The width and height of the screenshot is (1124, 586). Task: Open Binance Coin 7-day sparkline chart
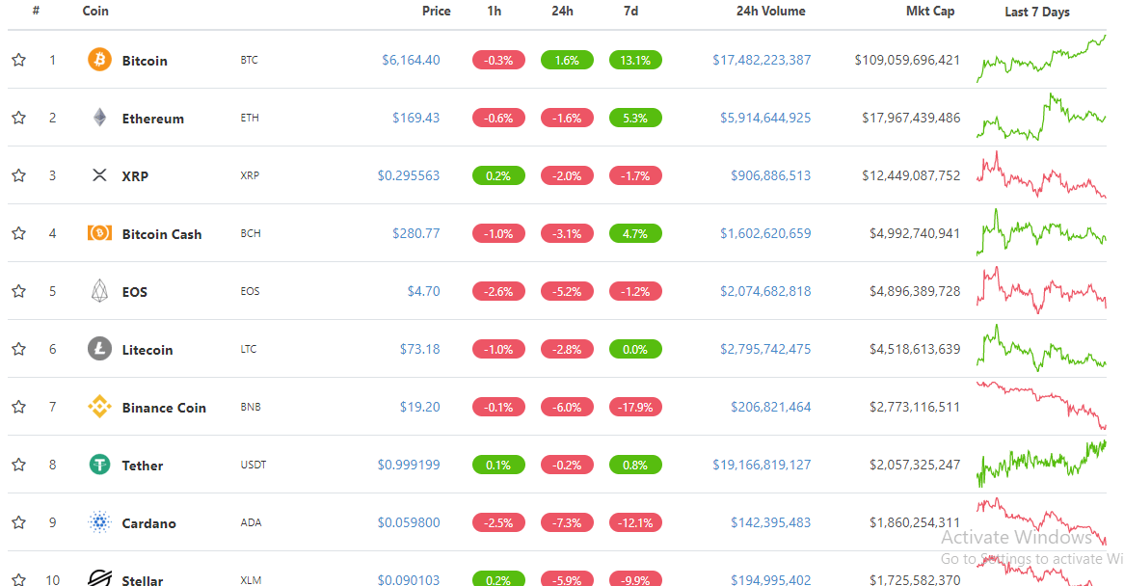coord(1041,406)
